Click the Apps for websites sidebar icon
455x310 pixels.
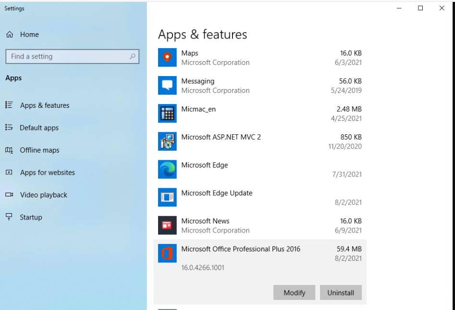point(9,172)
